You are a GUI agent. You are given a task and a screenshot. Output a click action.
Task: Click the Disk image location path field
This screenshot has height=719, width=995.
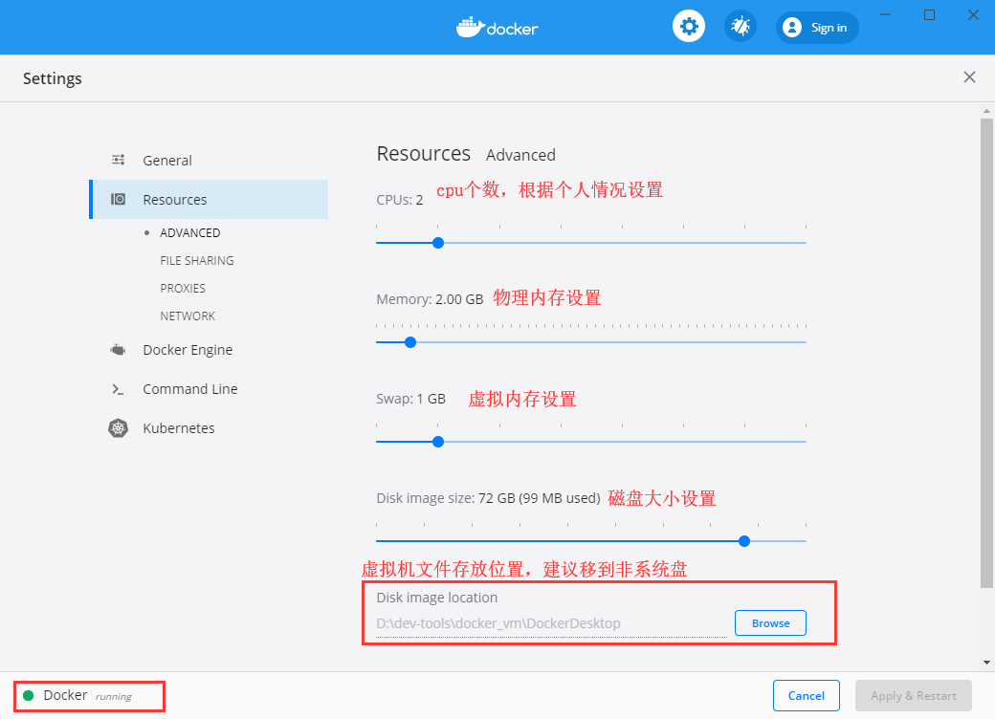[x=551, y=623]
